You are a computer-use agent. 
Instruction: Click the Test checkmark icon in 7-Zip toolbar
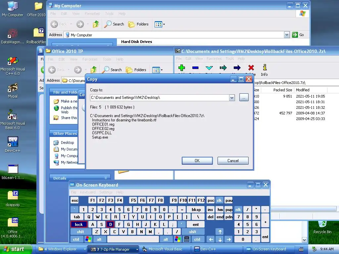[x=209, y=68]
